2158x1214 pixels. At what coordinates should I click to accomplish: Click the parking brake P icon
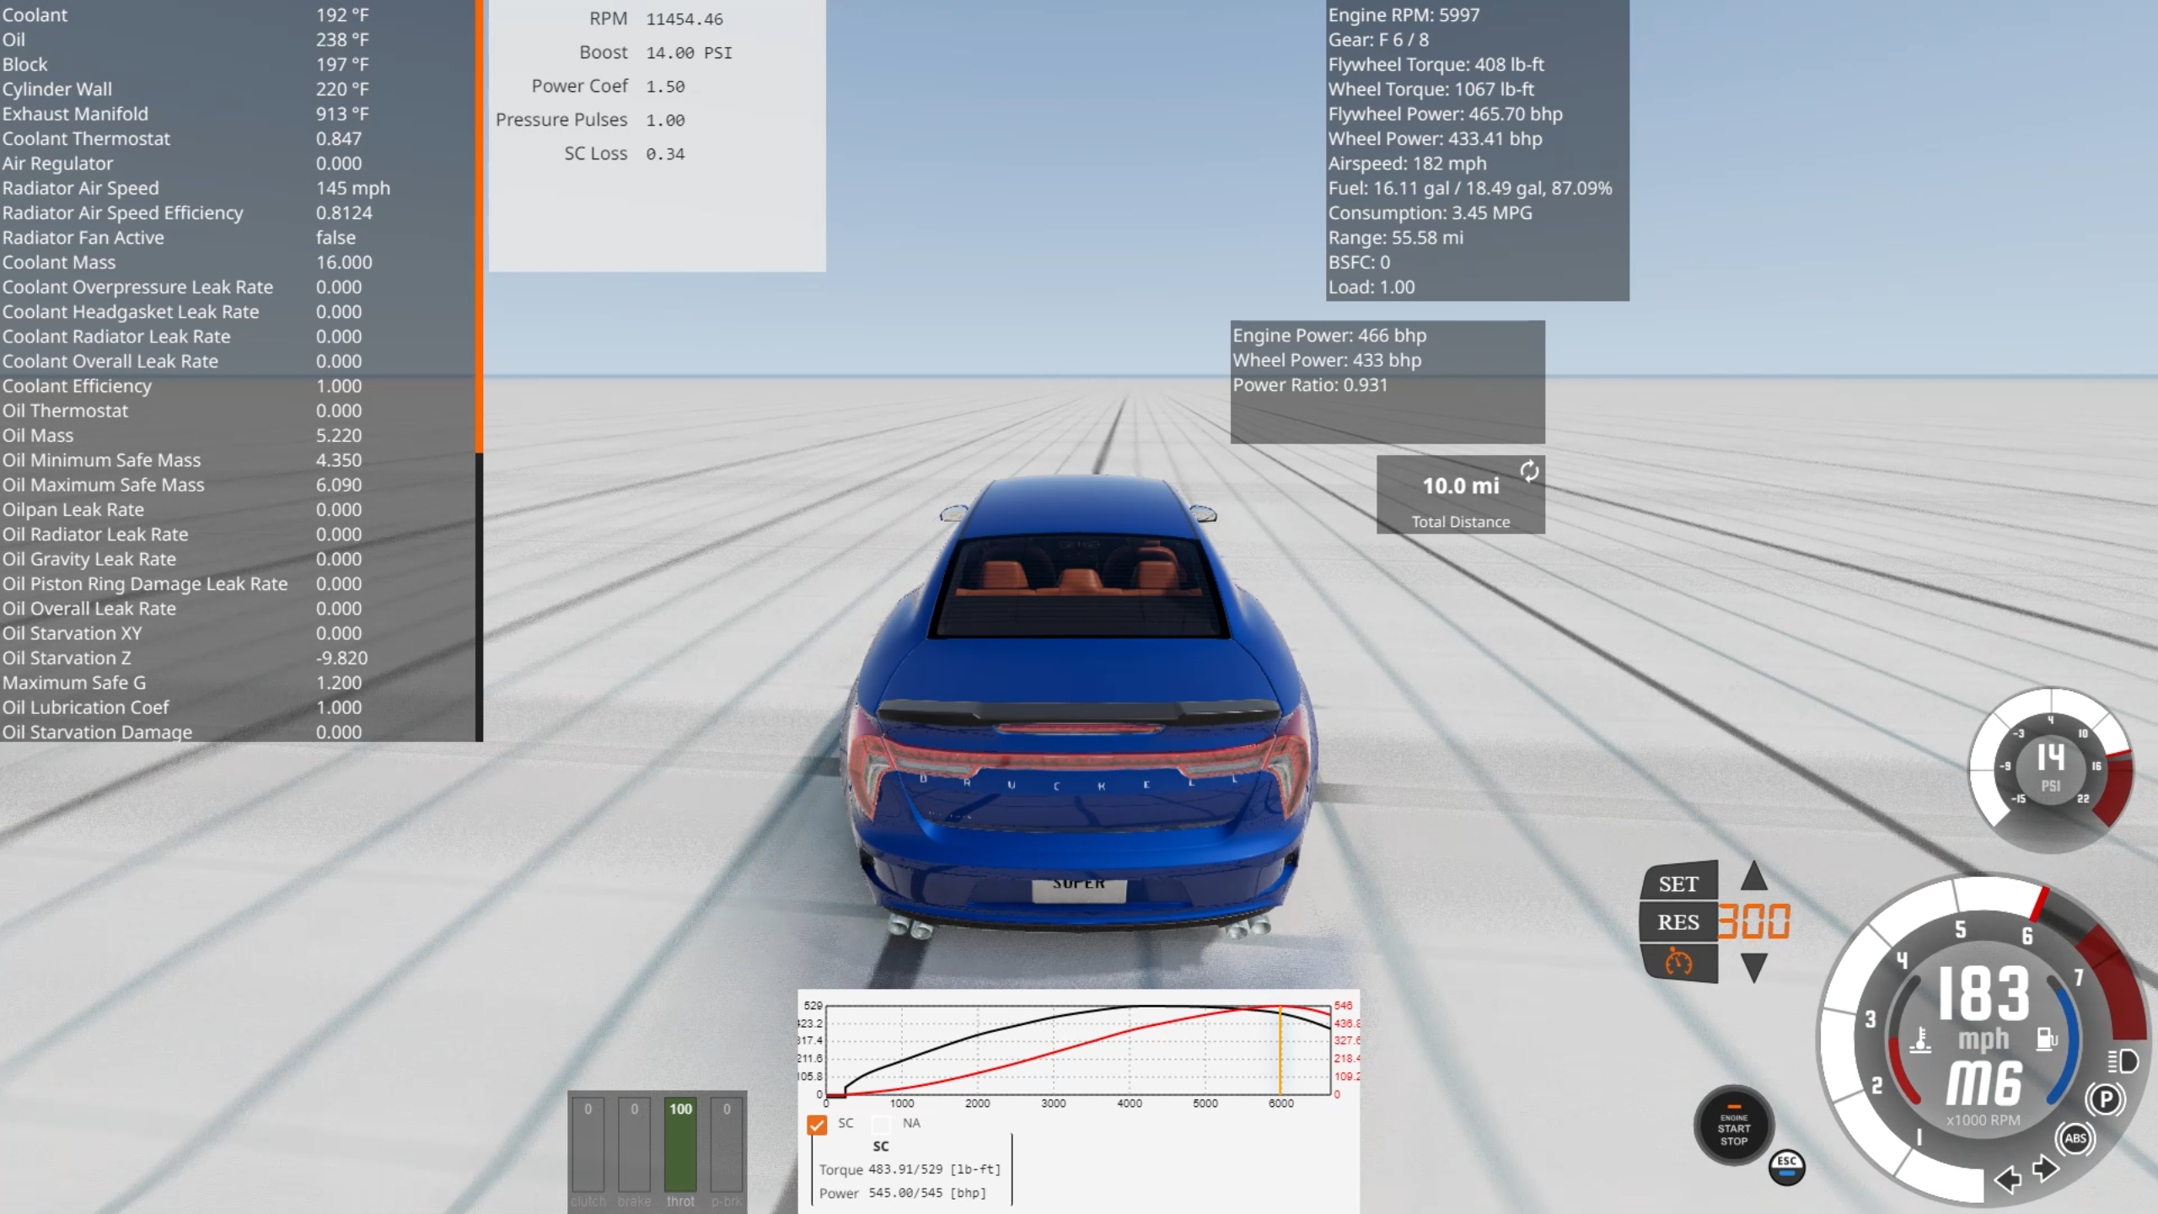click(2106, 1099)
